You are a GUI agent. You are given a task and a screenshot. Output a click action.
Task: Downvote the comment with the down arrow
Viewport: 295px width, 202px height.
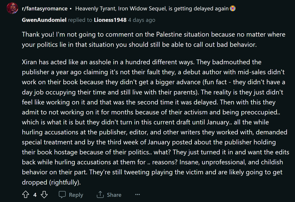point(44,194)
